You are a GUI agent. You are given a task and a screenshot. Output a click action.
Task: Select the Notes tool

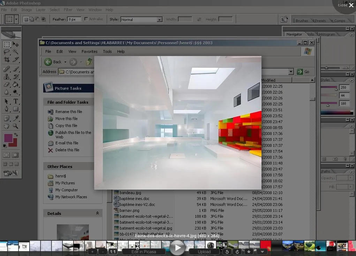pyautogui.click(x=7, y=118)
